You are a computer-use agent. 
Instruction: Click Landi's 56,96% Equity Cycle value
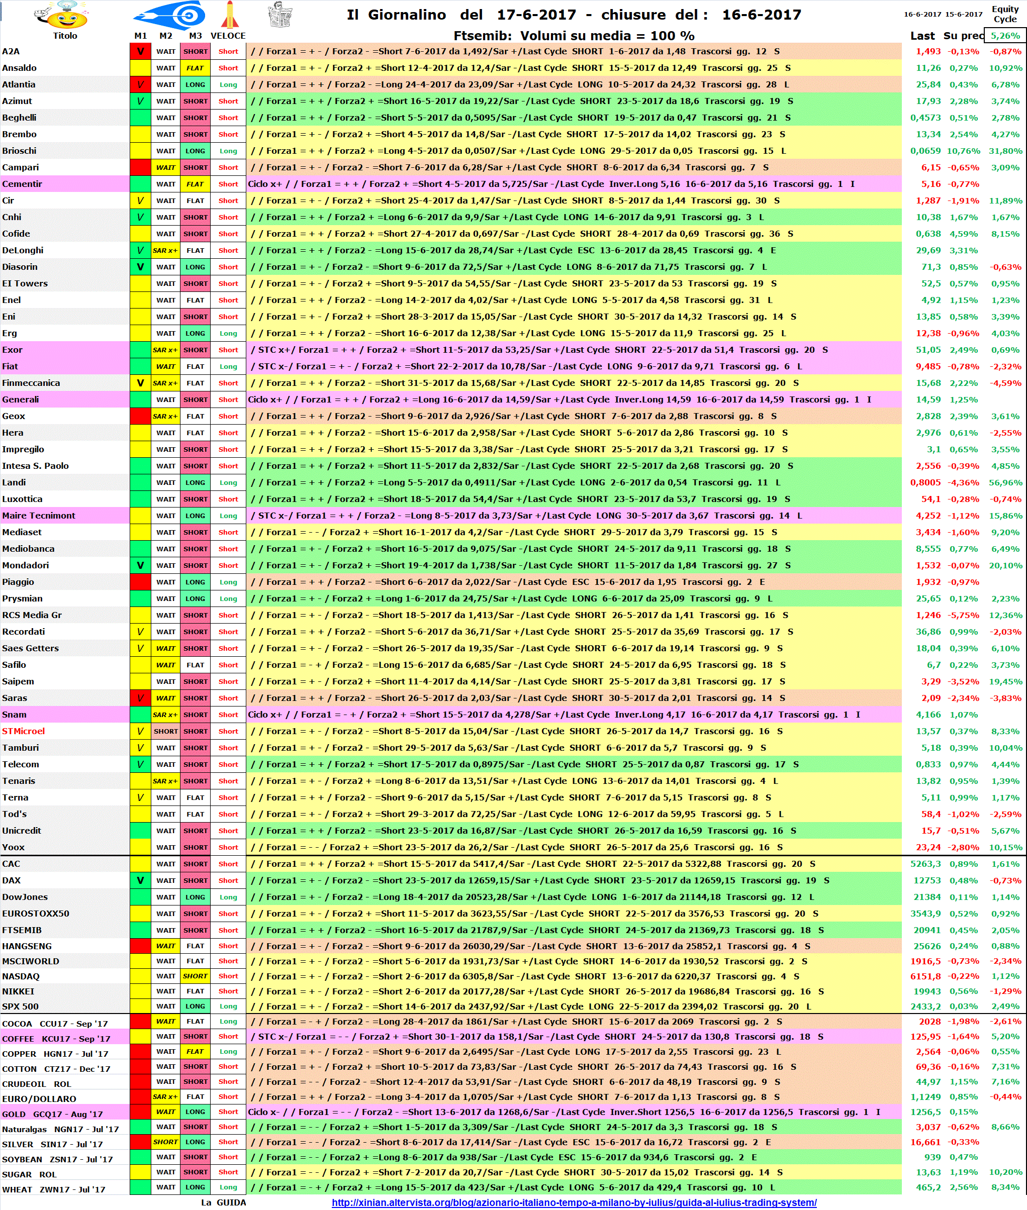(x=1005, y=482)
